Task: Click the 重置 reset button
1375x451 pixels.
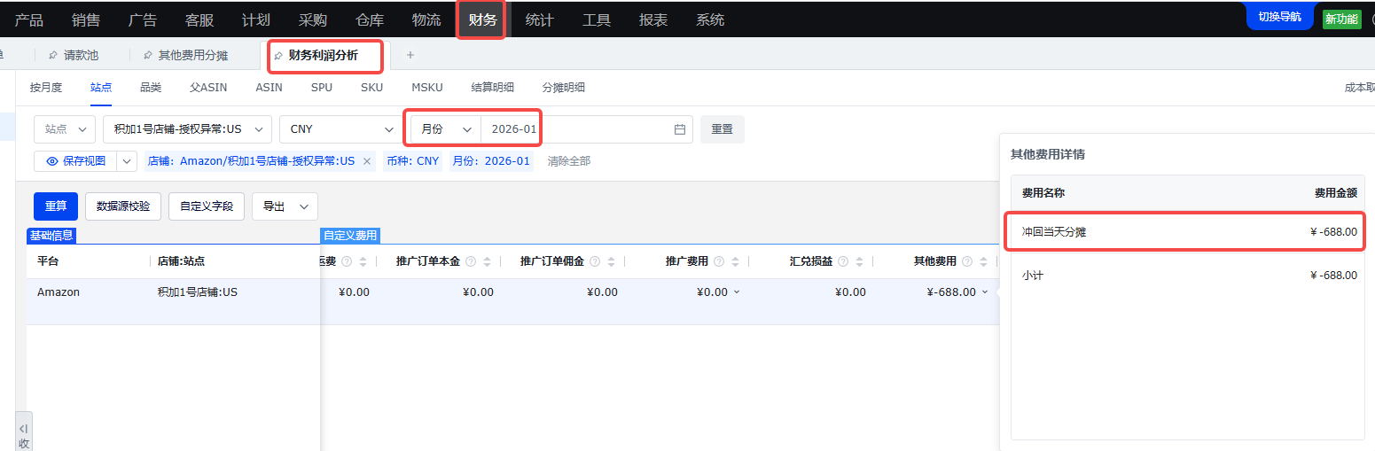Action: pos(723,129)
